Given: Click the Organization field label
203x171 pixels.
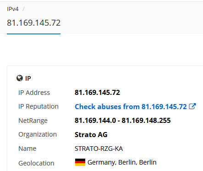Looking at the screenshot, I should [38, 134].
